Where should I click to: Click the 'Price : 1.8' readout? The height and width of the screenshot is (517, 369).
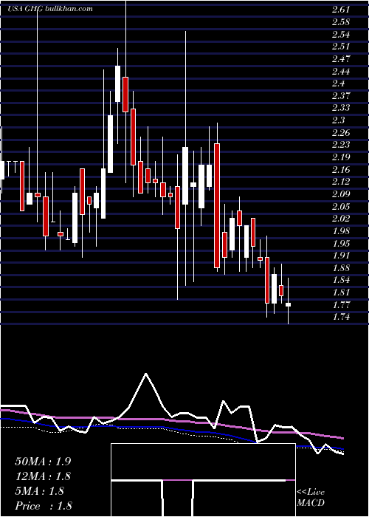coord(44,506)
